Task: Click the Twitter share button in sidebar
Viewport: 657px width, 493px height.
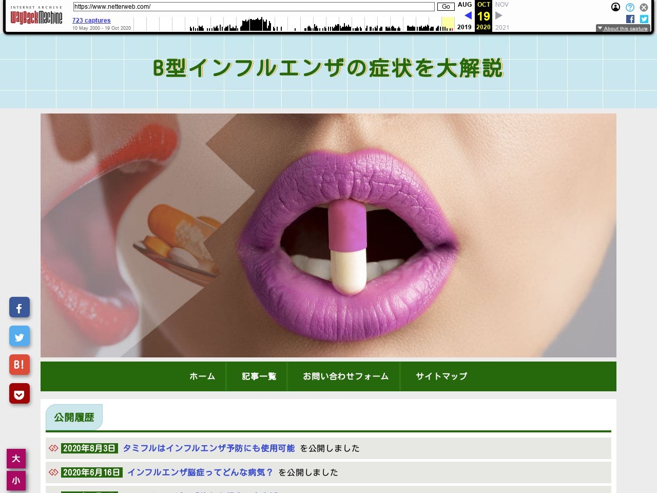Action: 20,336
